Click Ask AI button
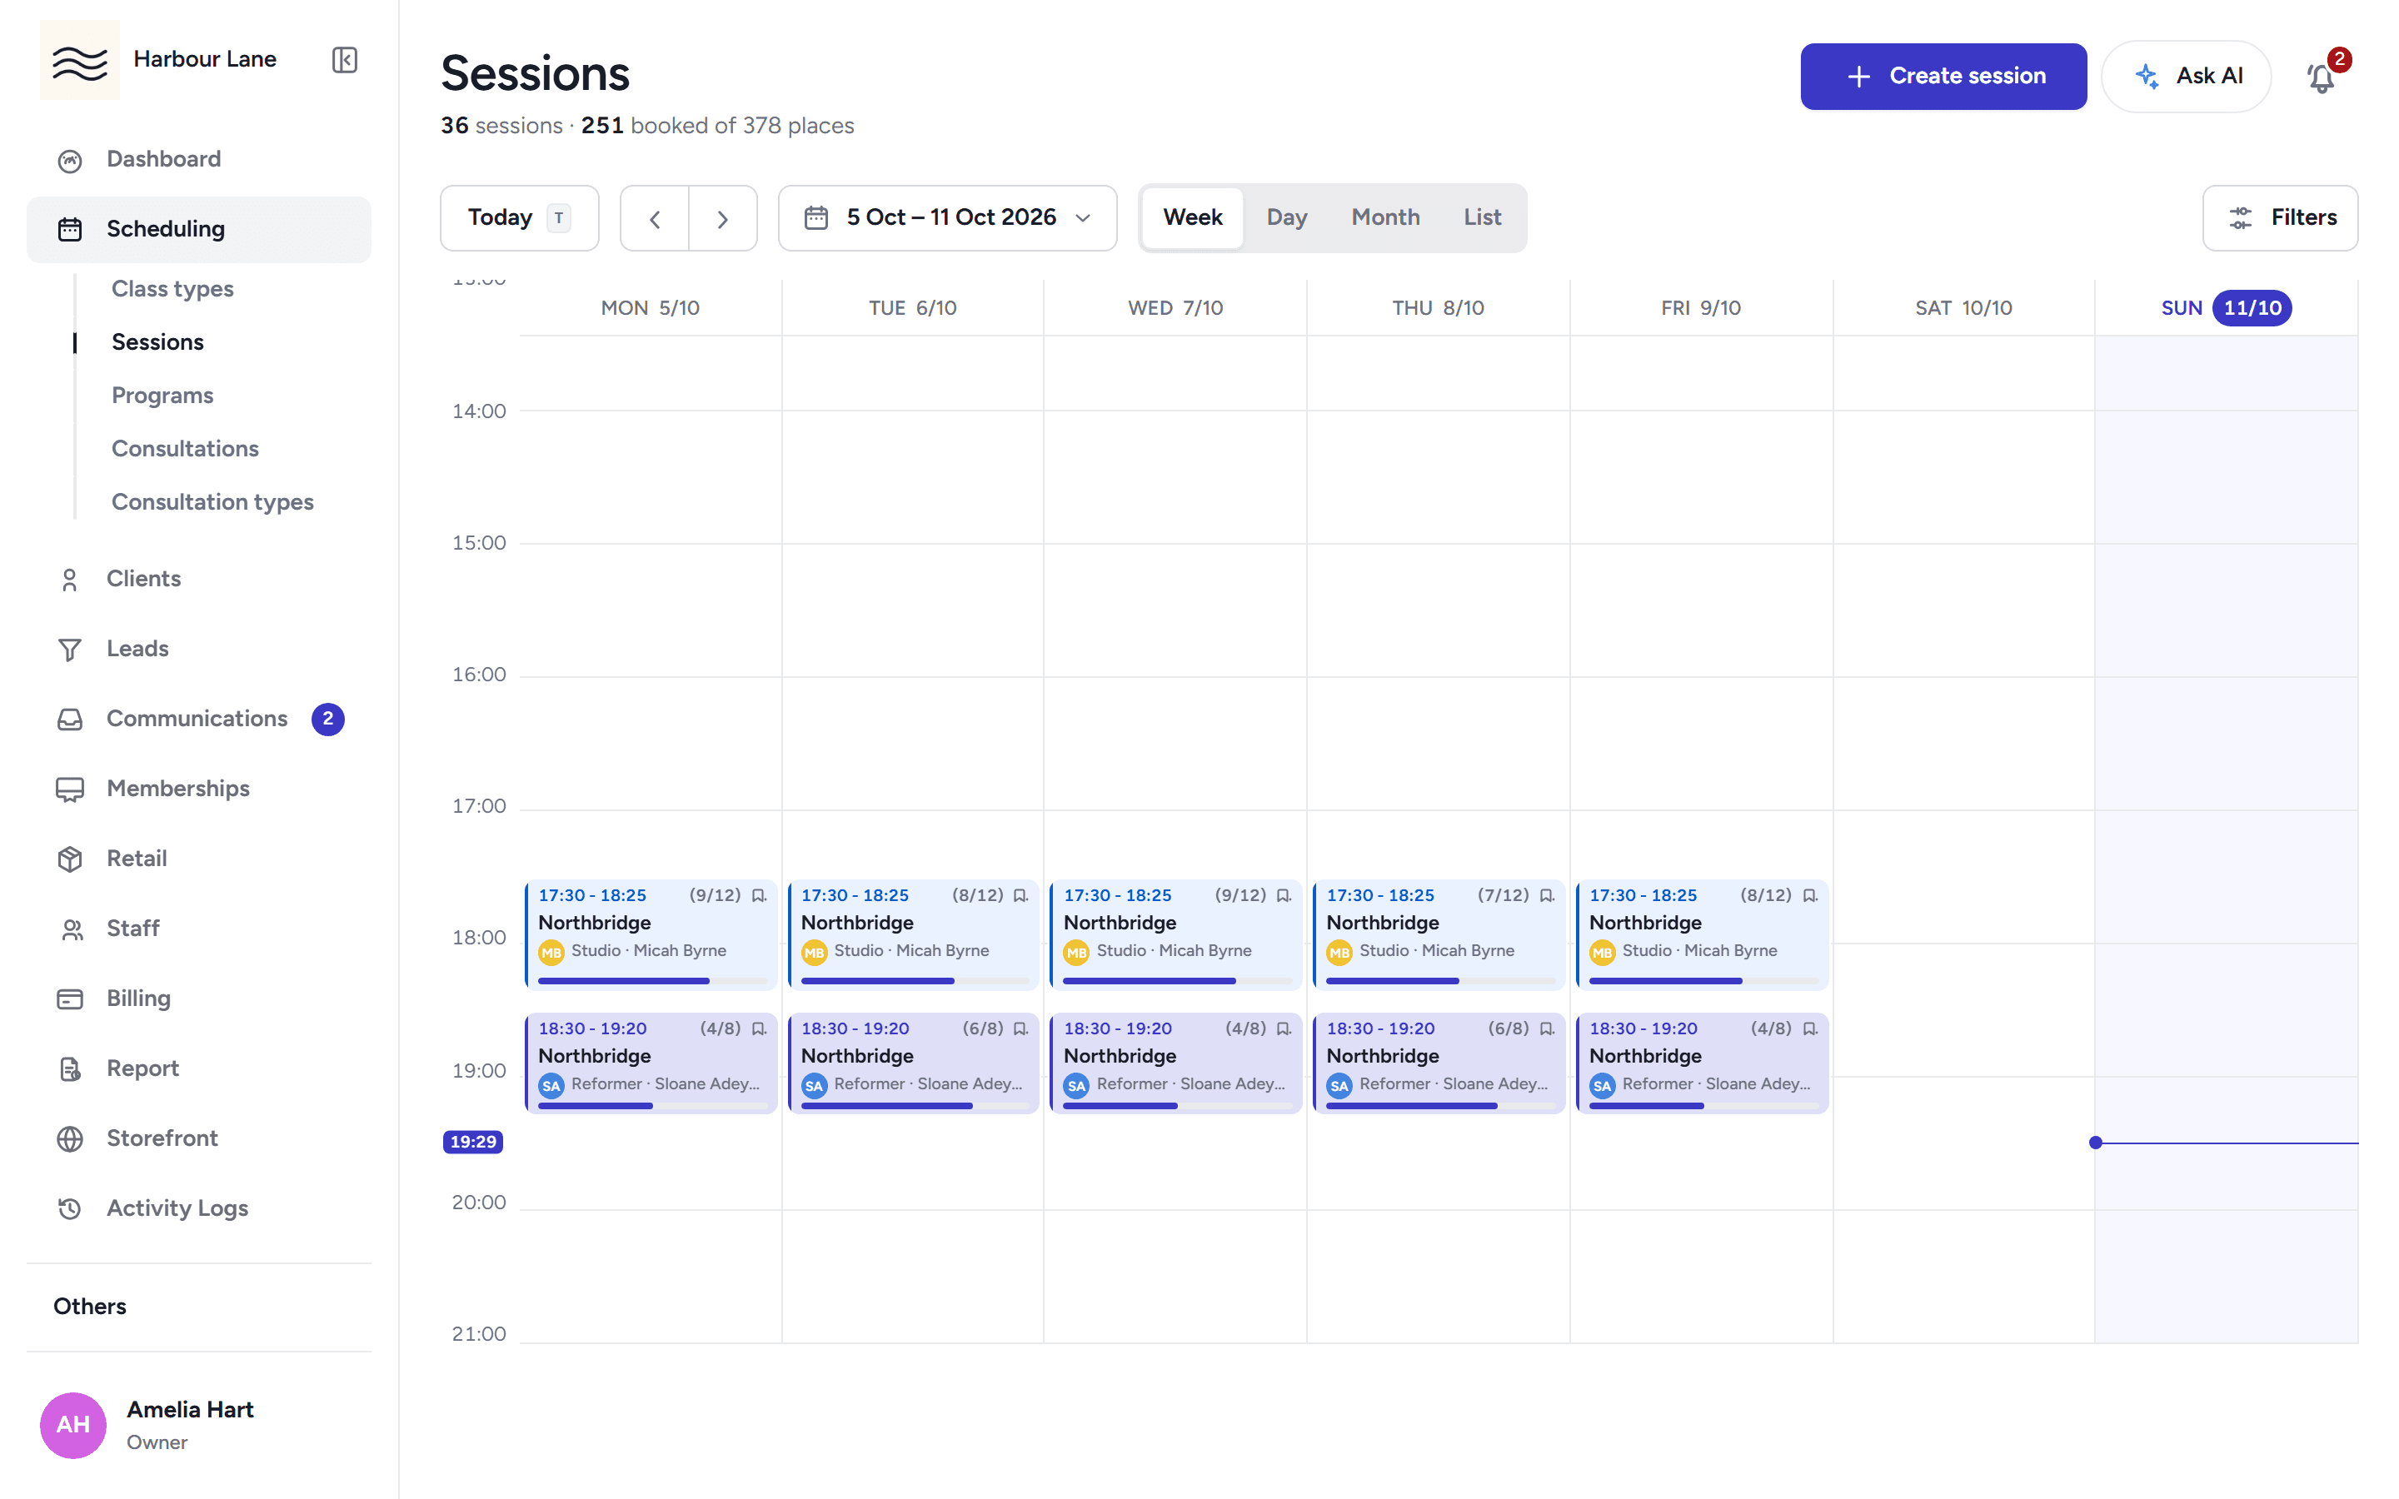Image resolution: width=2399 pixels, height=1499 pixels. (x=2186, y=77)
